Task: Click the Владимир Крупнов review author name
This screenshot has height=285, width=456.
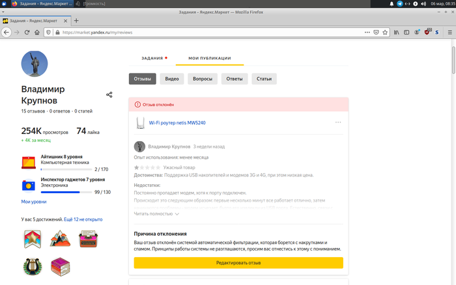Action: 169,146
